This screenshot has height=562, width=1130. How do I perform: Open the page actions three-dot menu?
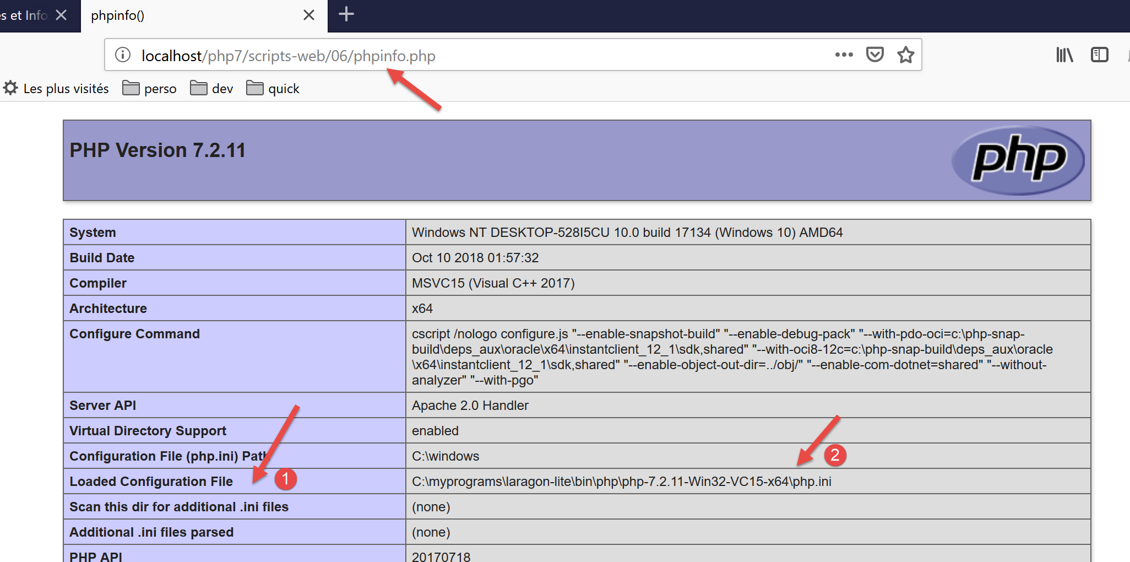pos(843,55)
